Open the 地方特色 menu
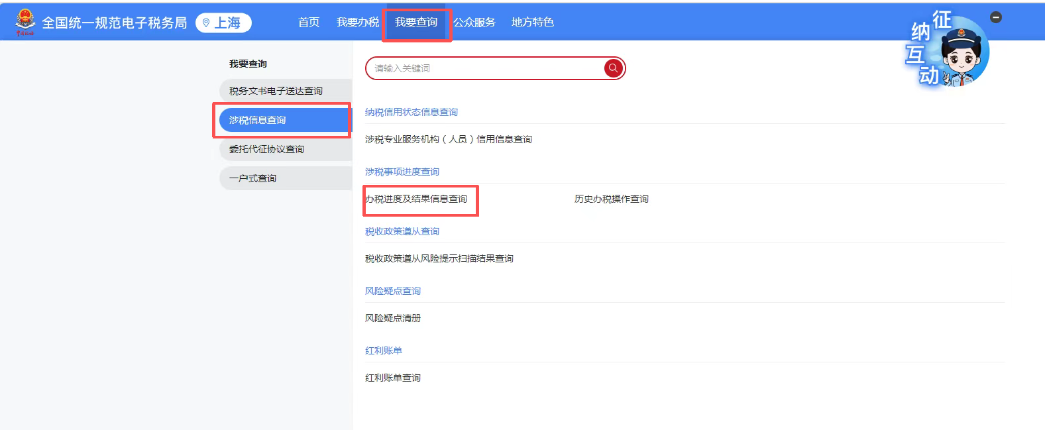This screenshot has height=430, width=1045. point(532,23)
